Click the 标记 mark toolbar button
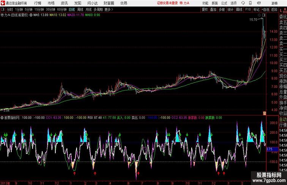The height and width of the screenshot is (185, 287). (x=256, y=9)
